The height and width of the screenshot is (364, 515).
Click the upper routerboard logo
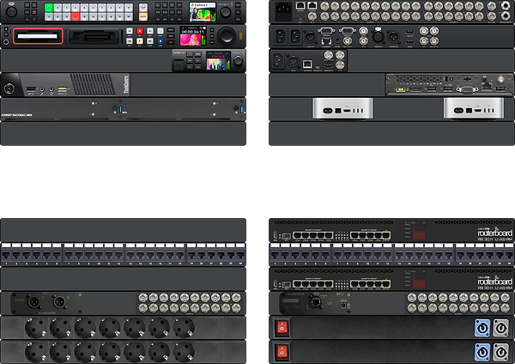pos(494,233)
